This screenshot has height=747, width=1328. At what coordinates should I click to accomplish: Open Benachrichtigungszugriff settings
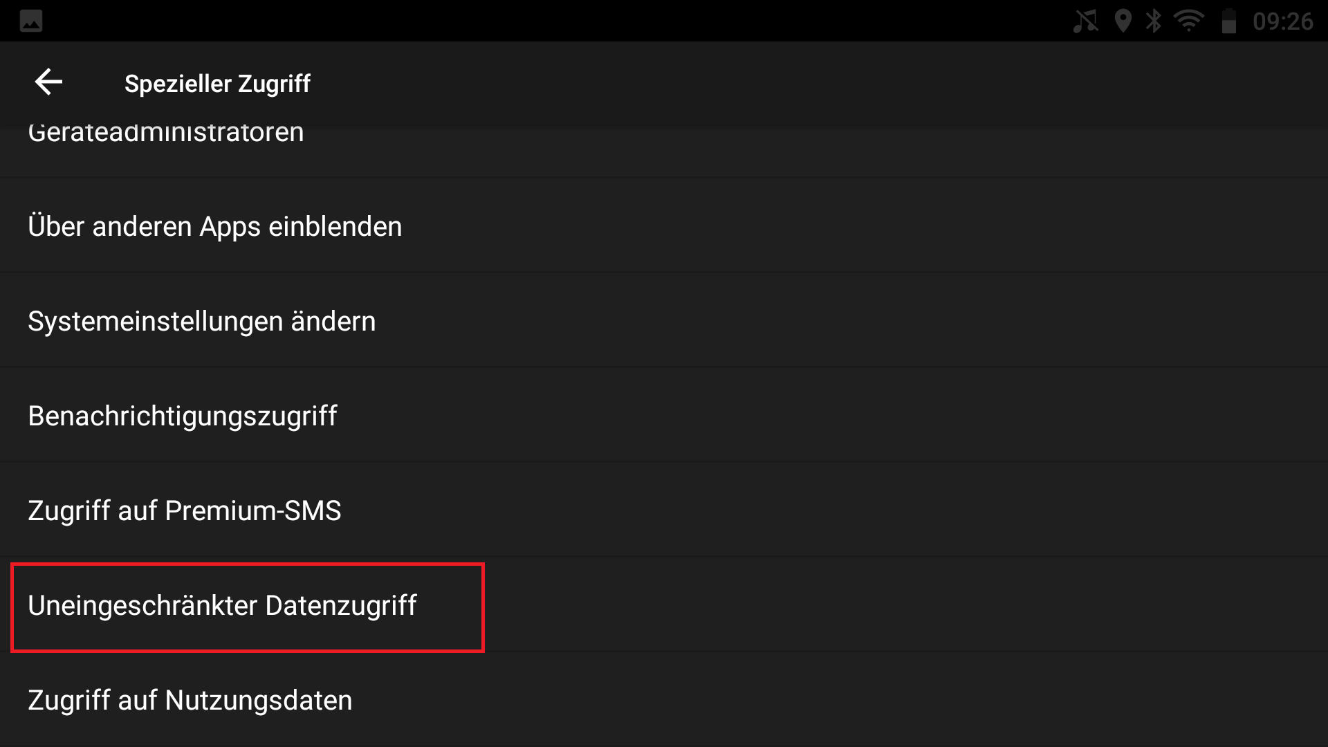click(x=664, y=416)
